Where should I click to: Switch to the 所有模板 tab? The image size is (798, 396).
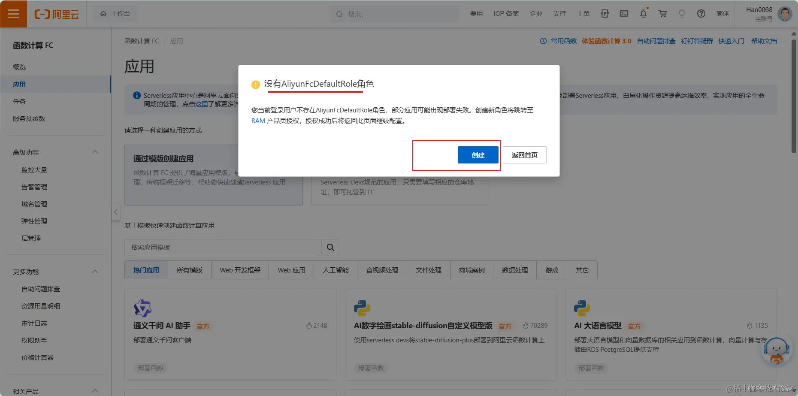pos(189,270)
